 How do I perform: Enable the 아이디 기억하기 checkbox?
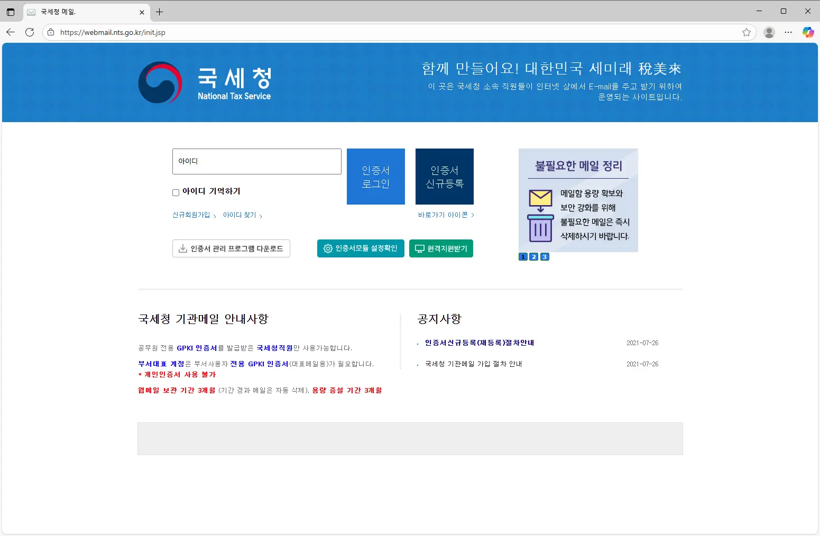click(x=176, y=192)
